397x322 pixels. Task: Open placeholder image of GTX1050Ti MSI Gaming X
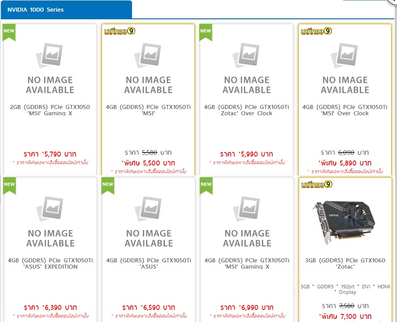[x=247, y=222]
